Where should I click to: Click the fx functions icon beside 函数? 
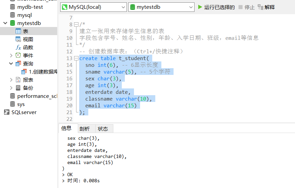[x=18, y=47]
